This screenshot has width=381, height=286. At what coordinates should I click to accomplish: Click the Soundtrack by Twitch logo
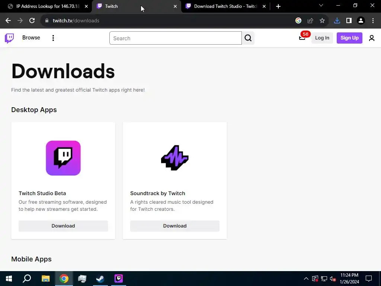[x=175, y=158]
